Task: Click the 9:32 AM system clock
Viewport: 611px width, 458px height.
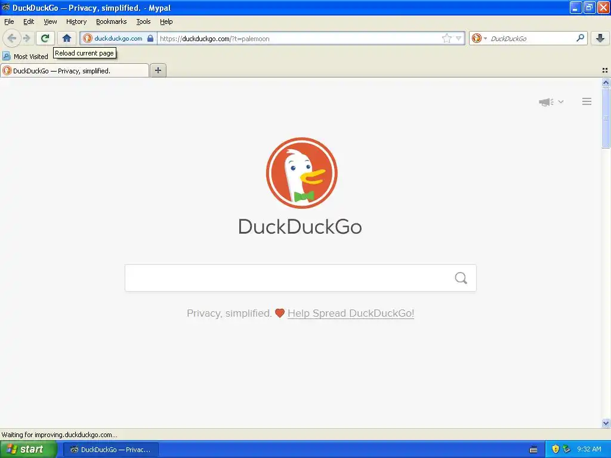Action: (589, 449)
